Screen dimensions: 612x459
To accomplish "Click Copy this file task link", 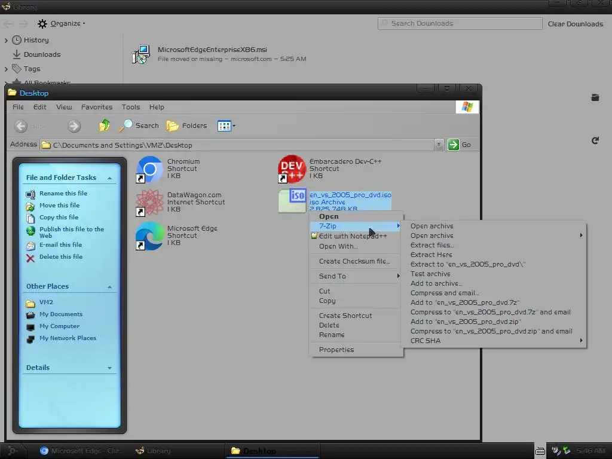I will (59, 218).
